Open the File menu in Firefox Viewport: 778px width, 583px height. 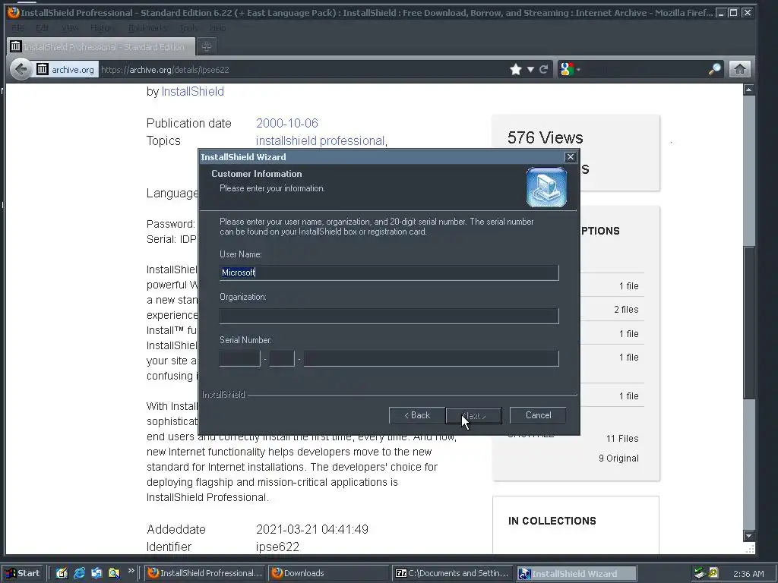coord(17,28)
